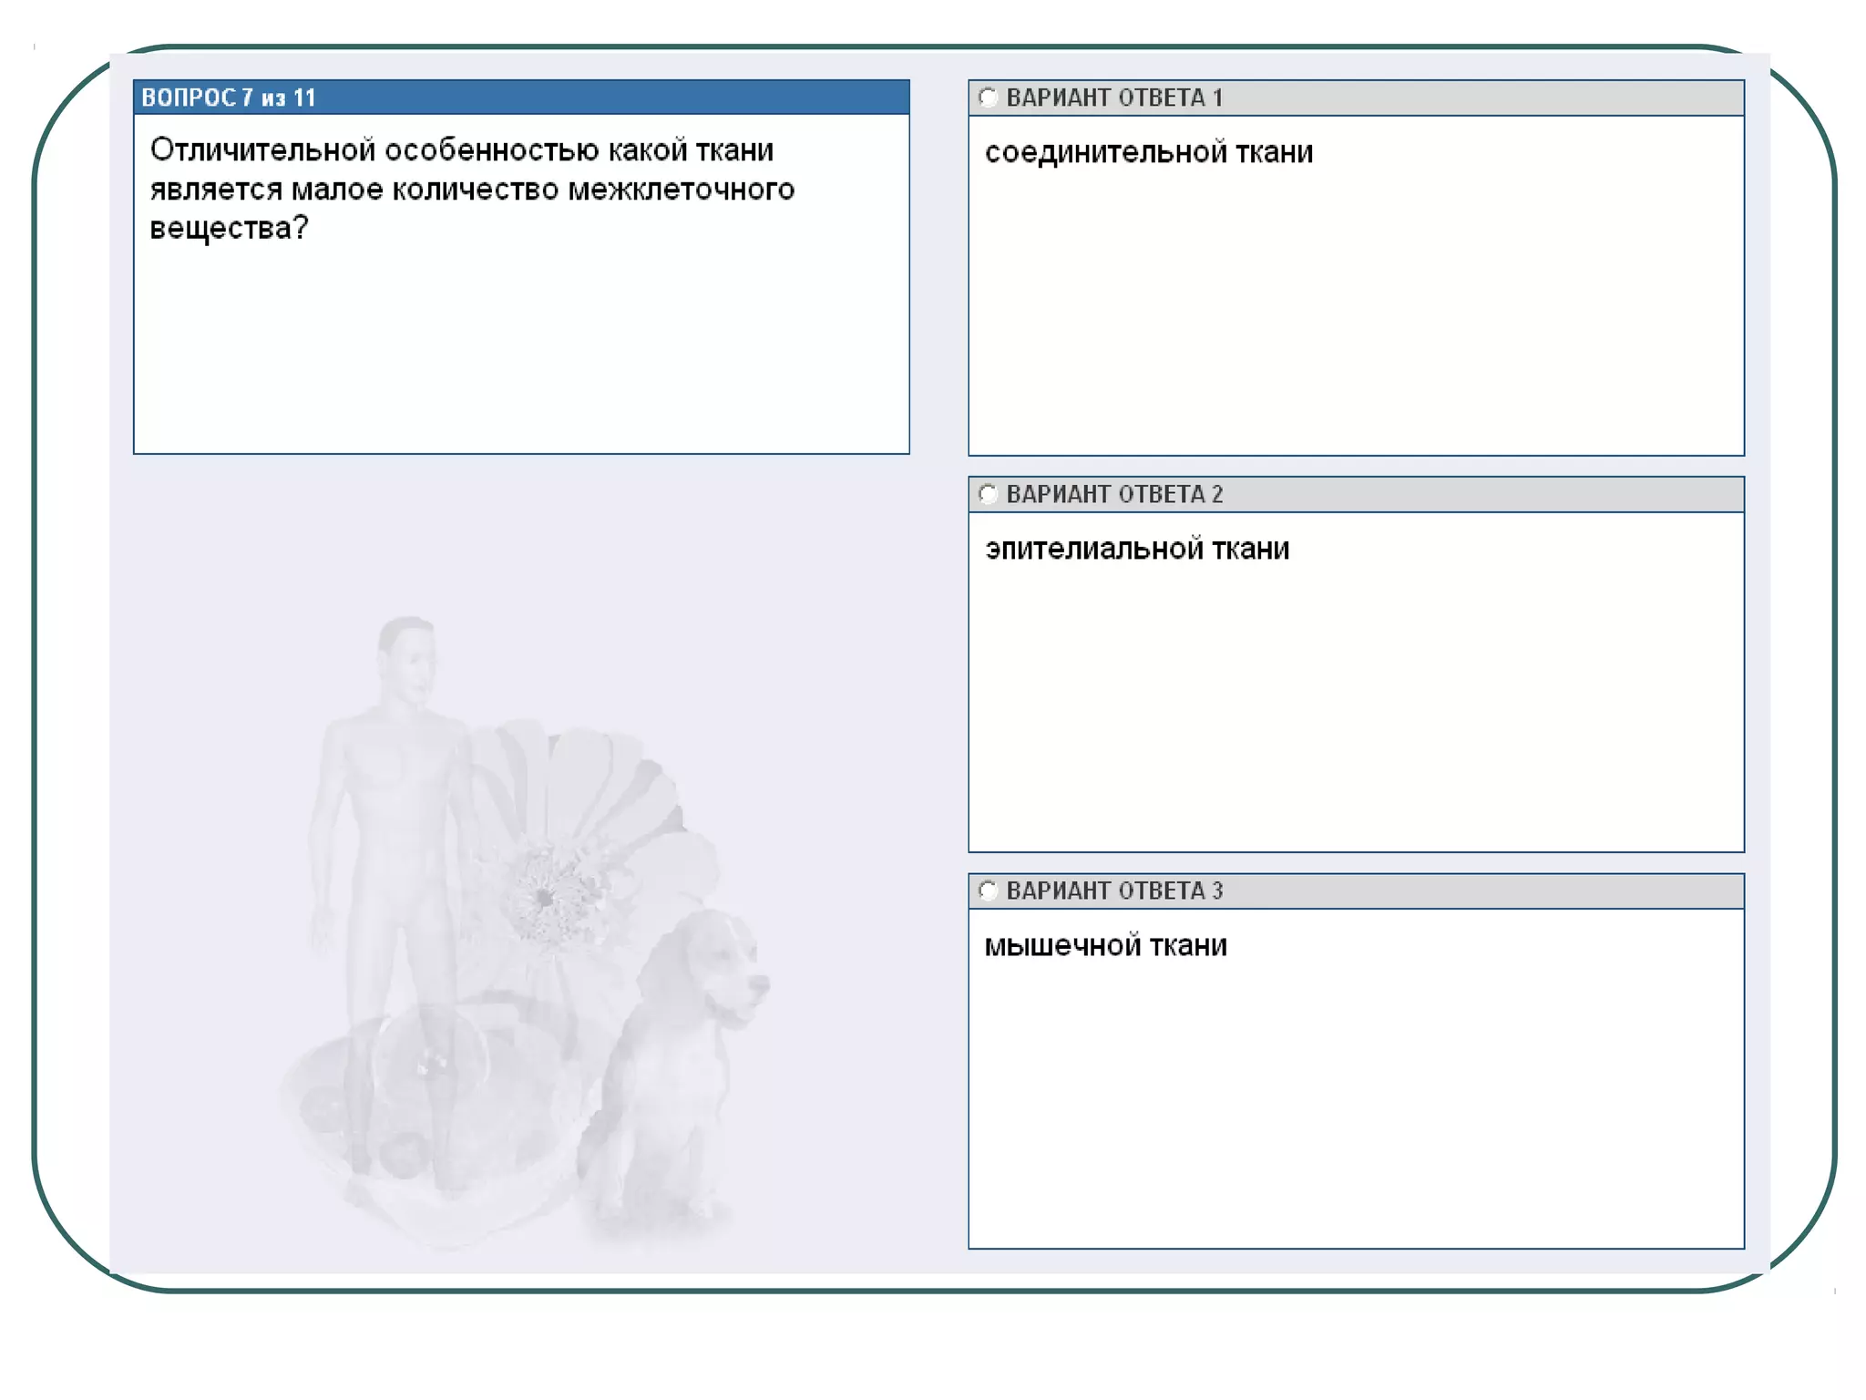Pick answer text 'соединительной ткани'
Image resolution: width=1866 pixels, height=1400 pixels.
point(1148,152)
